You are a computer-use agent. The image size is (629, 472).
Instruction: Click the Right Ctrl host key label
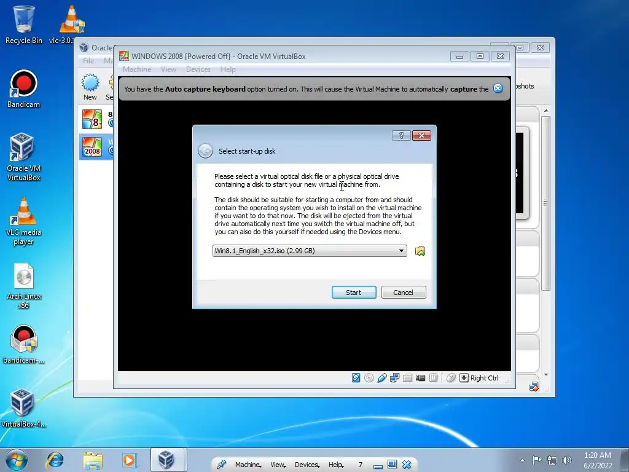[484, 378]
